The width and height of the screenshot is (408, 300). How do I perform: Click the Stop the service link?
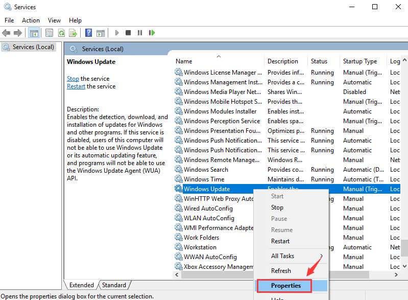pyautogui.click(x=73, y=79)
